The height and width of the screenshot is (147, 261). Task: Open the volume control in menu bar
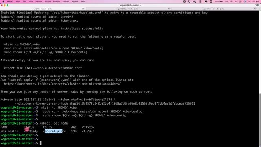(226, 2)
